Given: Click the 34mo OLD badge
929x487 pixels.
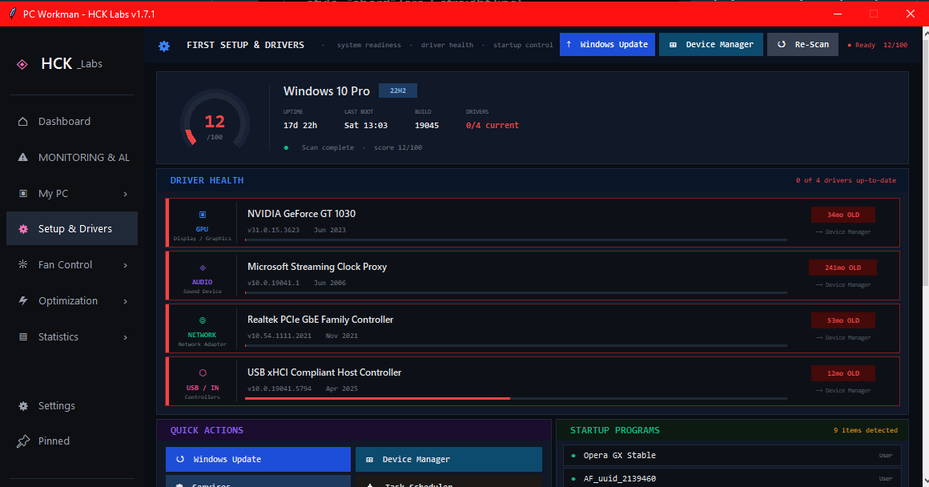Looking at the screenshot, I should (x=843, y=215).
